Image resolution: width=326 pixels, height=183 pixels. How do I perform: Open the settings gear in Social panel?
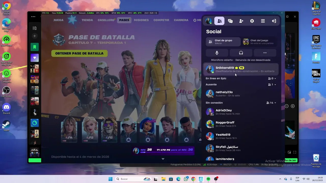coord(252,21)
